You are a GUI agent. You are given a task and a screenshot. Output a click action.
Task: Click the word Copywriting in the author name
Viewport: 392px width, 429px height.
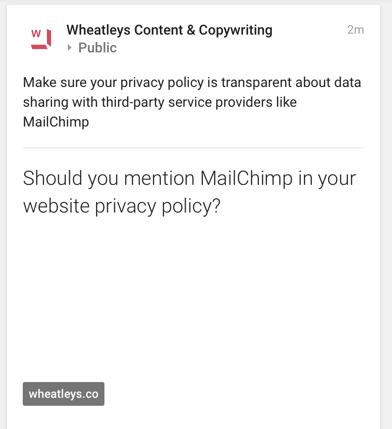click(236, 30)
